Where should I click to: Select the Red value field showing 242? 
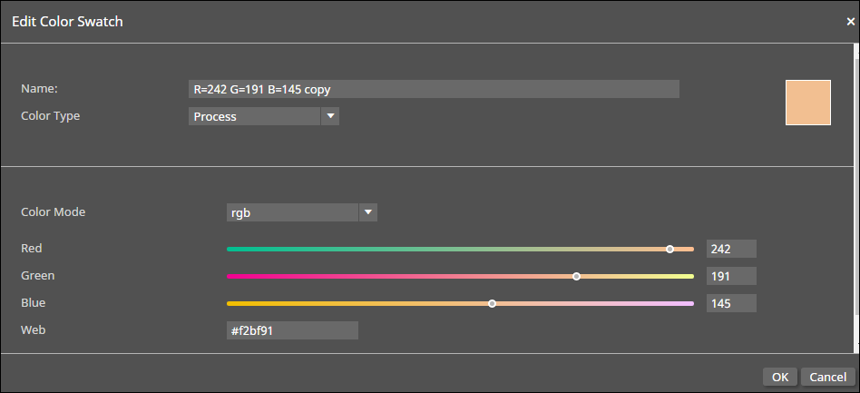tap(731, 249)
